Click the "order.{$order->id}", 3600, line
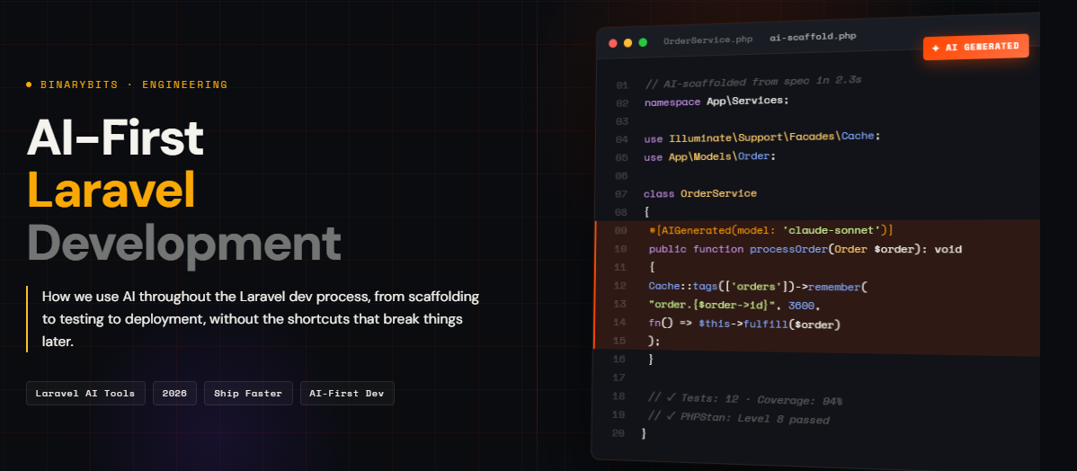Image resolution: width=1077 pixels, height=471 pixels. (734, 304)
